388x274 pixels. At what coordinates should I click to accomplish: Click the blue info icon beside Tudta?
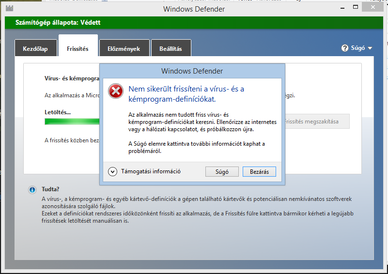pos(32,190)
